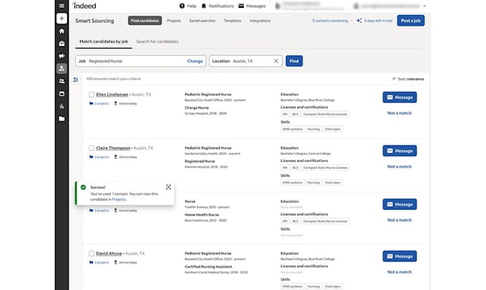Open the Saved searches tab
Image resolution: width=486 pixels, height=290 pixels.
202,21
